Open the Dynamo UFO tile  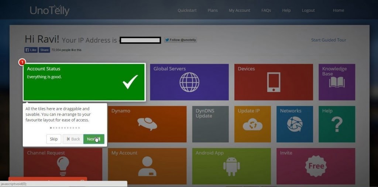147,124
